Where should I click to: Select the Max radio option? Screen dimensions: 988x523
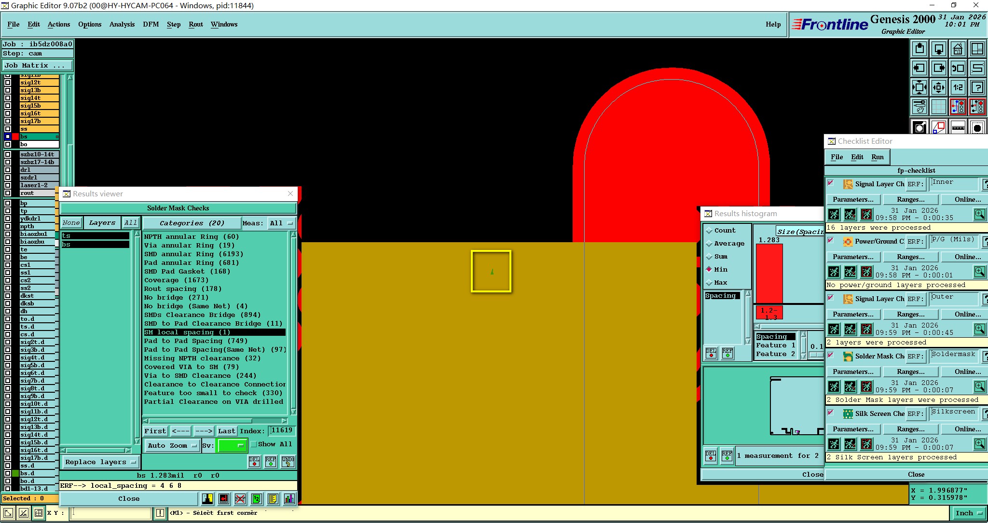coord(709,283)
